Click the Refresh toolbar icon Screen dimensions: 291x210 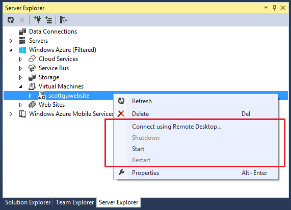(11, 20)
